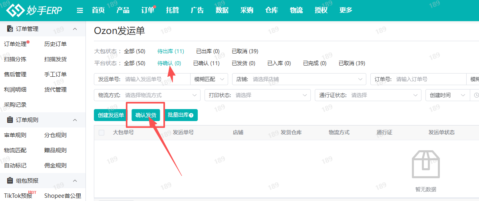Viewport: 479px width, 201px height.
Task: Open 利润明细 in the sidebar
Action: tap(15, 90)
